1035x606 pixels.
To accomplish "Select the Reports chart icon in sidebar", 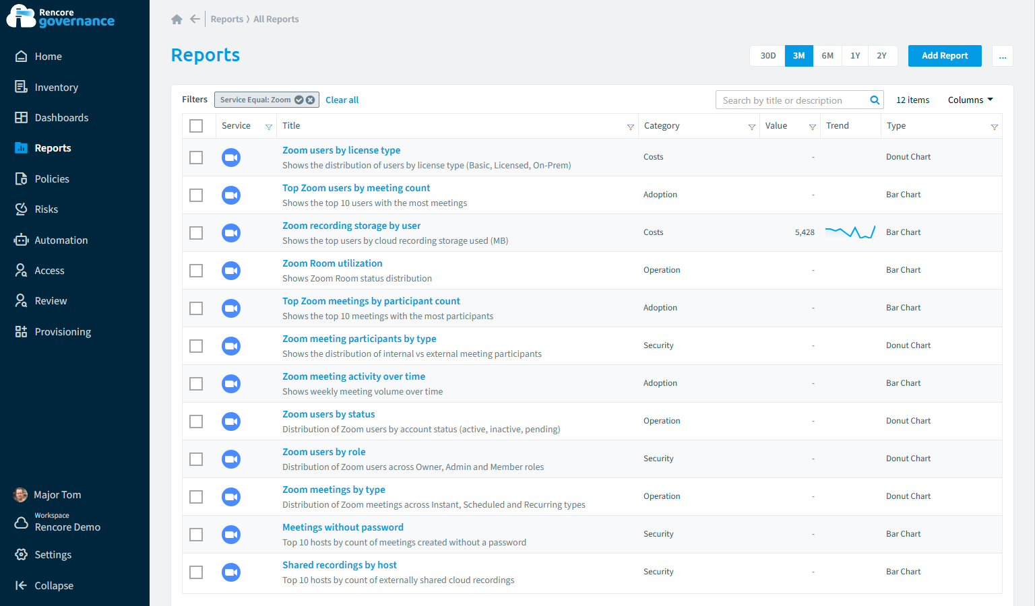I will tap(22, 148).
